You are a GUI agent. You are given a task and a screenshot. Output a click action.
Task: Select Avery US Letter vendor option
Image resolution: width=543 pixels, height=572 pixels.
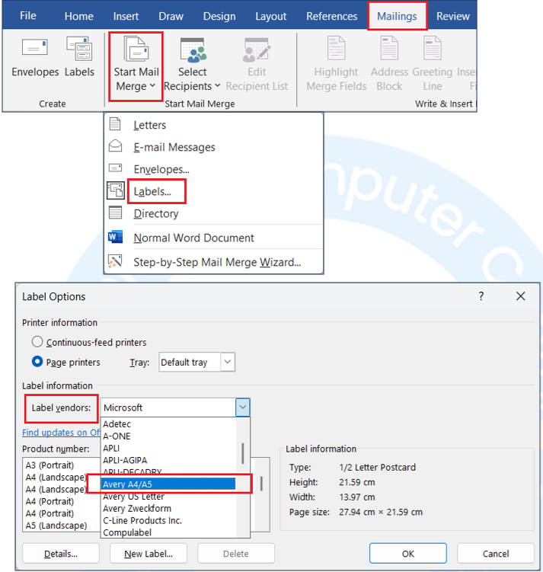(168, 496)
